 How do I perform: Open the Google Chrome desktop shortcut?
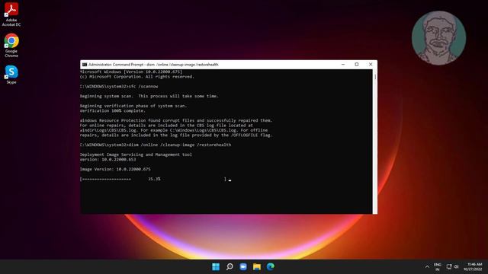pyautogui.click(x=11, y=46)
